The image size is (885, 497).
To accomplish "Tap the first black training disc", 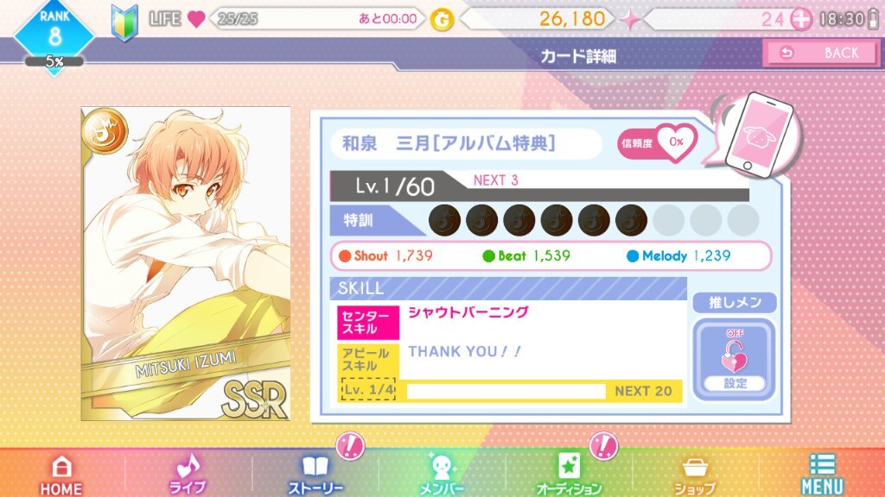I will (x=445, y=220).
